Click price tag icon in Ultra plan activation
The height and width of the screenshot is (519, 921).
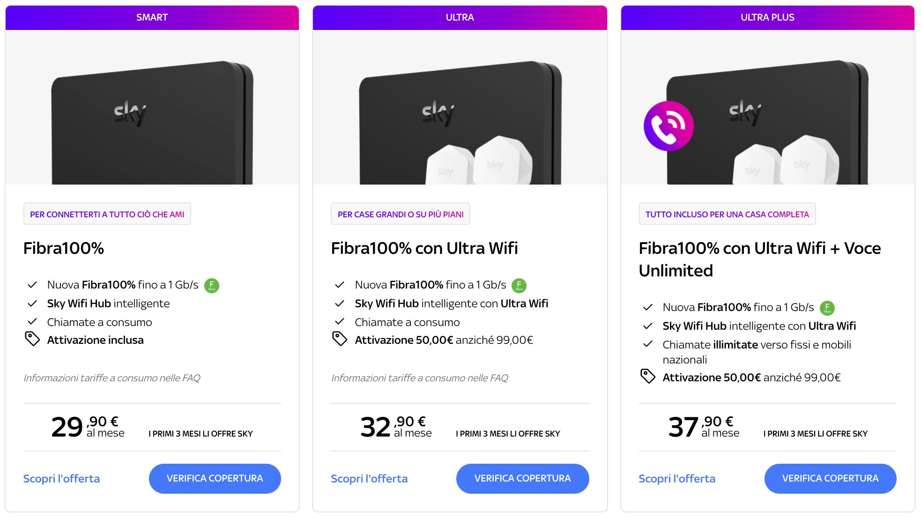click(340, 339)
